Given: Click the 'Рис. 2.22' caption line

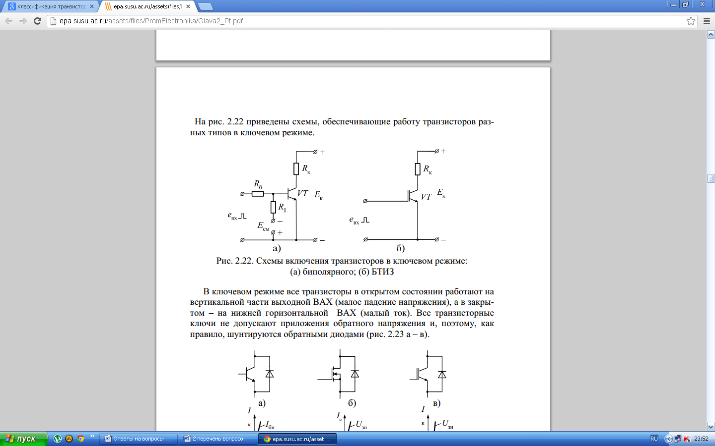Looking at the screenshot, I should coord(342,261).
